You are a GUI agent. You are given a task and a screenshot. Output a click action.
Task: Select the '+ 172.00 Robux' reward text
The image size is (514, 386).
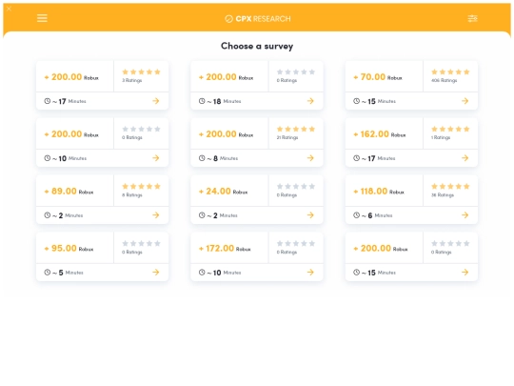coord(225,249)
